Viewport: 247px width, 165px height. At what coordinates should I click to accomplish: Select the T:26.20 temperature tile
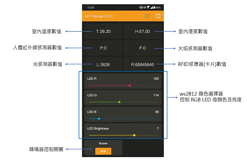click(103, 31)
